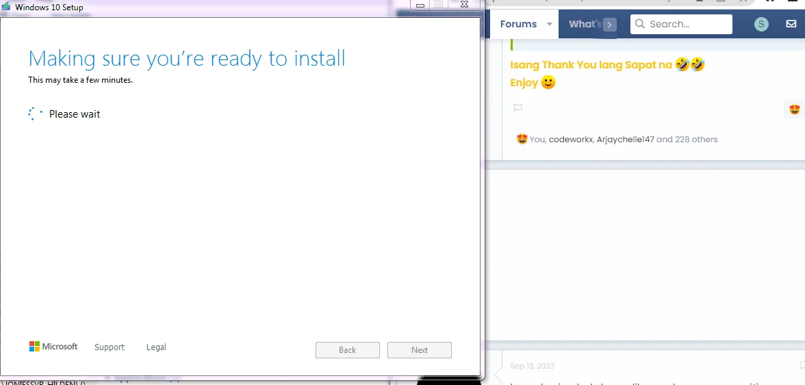Click the Windows 10 Setup title bar icon
Image resolution: width=805 pixels, height=385 pixels.
point(6,7)
